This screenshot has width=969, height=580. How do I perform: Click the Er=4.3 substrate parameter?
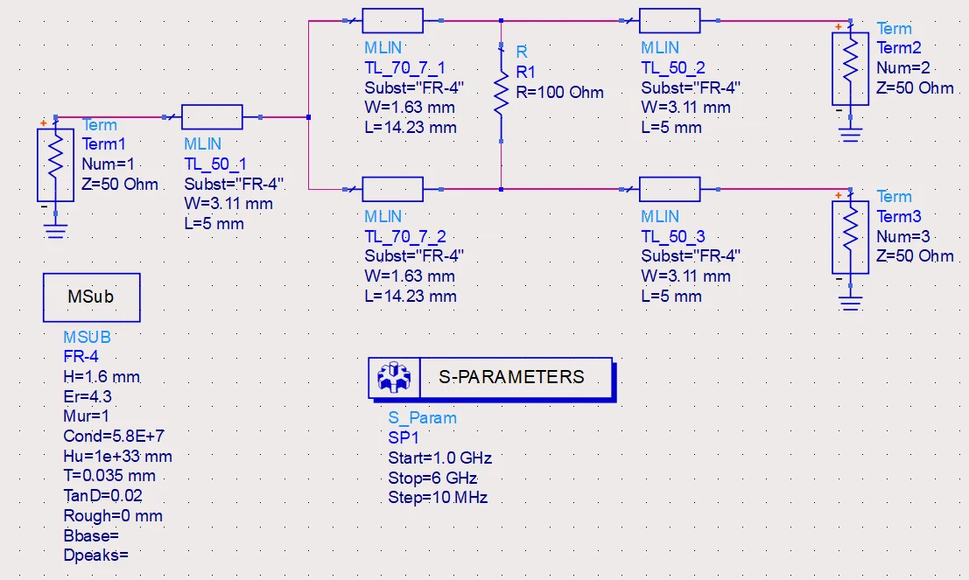[88, 396]
